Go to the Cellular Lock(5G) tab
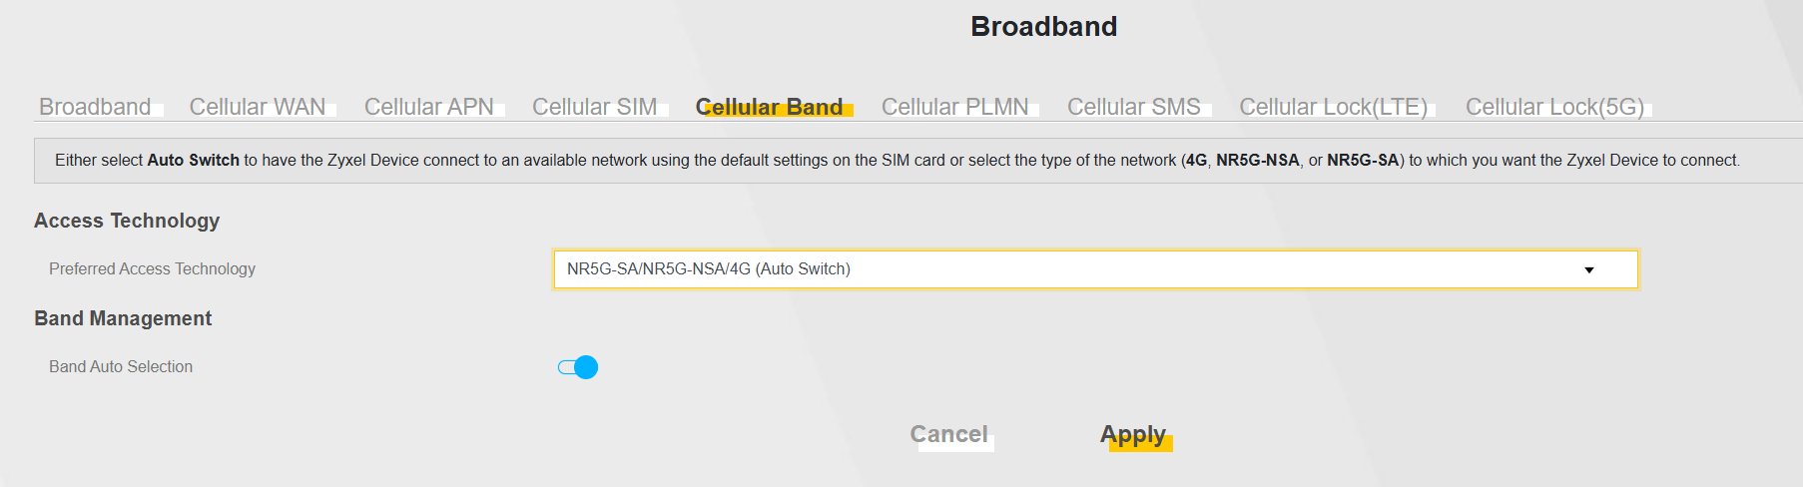1803x487 pixels. pos(1554,107)
